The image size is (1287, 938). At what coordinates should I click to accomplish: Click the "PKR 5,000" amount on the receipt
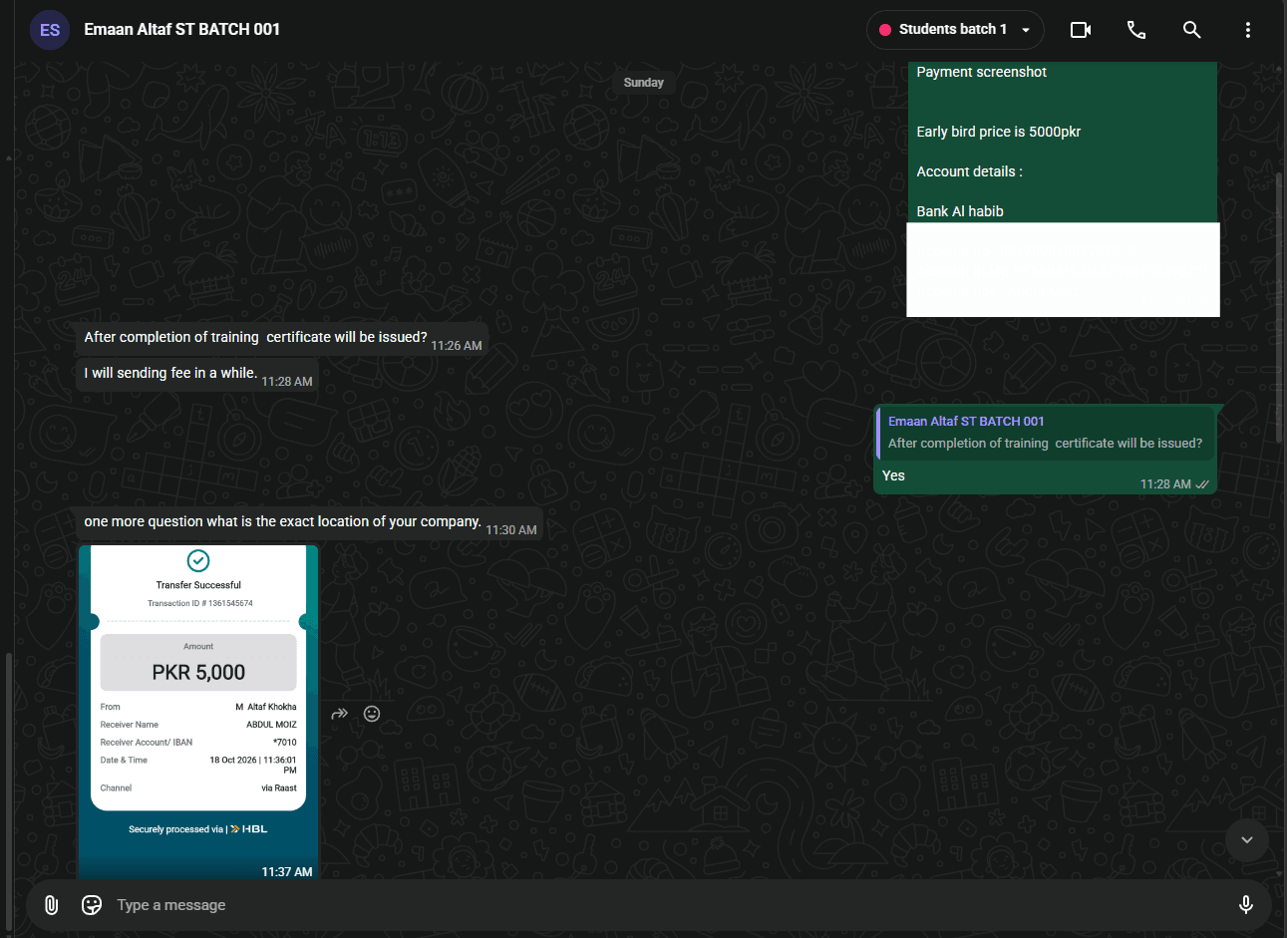tap(198, 673)
